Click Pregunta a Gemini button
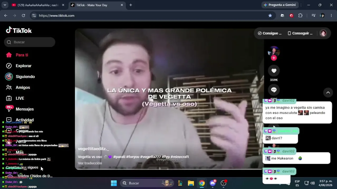The image size is (337, 189). point(280,5)
